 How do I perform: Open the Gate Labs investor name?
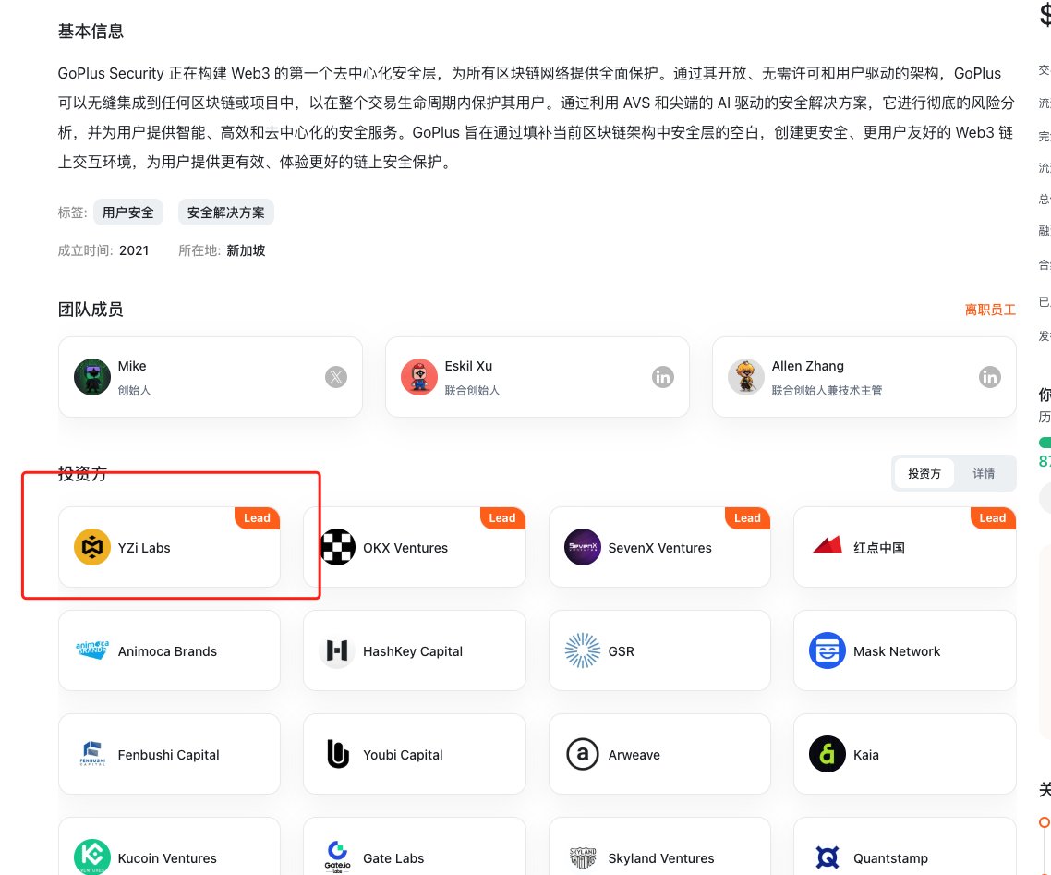[393, 858]
